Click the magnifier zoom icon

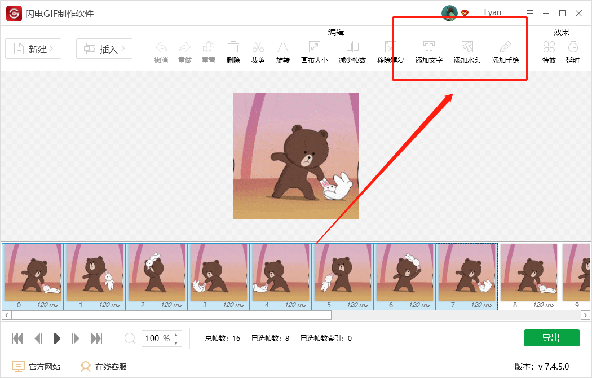click(x=130, y=338)
